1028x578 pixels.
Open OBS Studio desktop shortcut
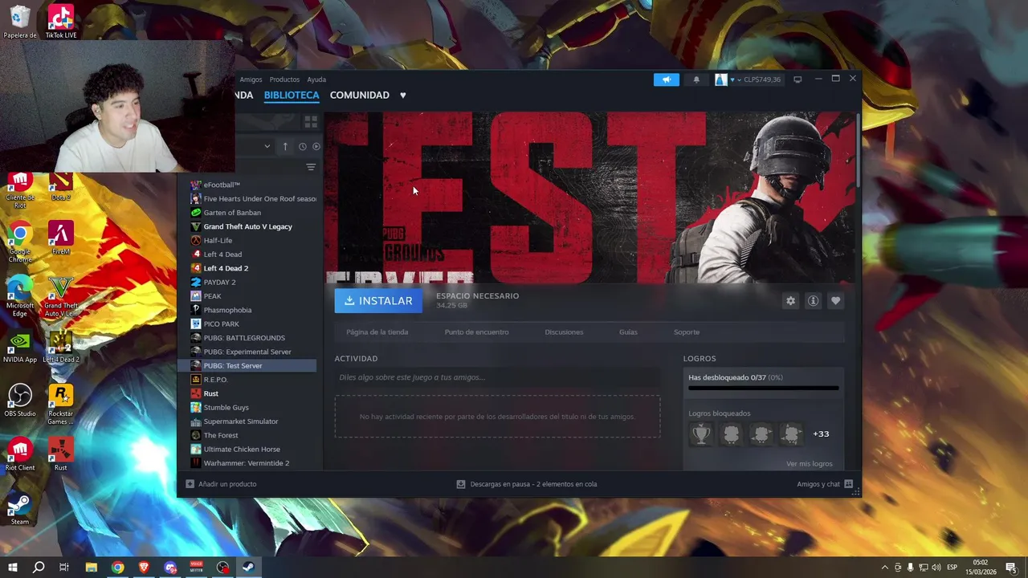(x=20, y=401)
